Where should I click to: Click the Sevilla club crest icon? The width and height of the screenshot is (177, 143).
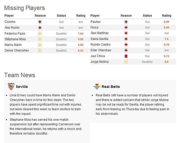click(11, 87)
